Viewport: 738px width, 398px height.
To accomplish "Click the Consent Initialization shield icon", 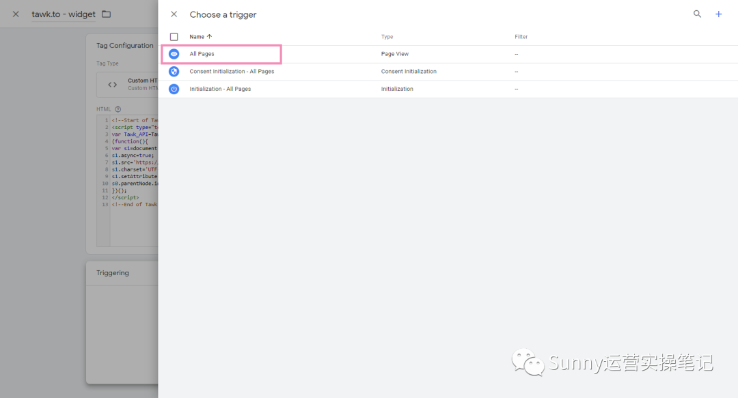I will coord(174,72).
